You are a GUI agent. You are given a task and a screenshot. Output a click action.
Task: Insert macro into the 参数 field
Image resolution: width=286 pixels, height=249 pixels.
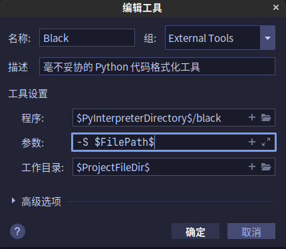[x=252, y=142]
